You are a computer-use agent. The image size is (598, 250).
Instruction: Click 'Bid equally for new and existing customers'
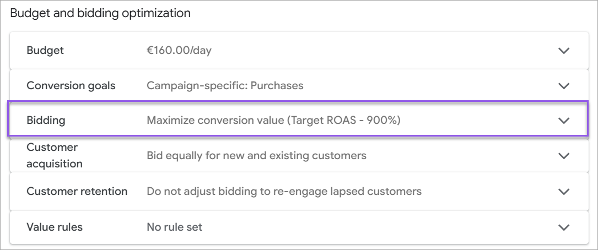tap(256, 156)
